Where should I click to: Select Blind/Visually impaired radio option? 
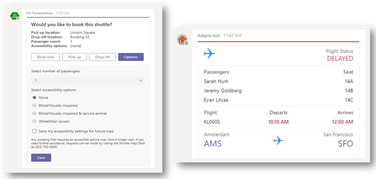[x=34, y=106]
